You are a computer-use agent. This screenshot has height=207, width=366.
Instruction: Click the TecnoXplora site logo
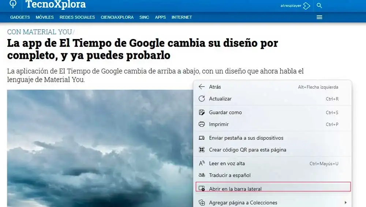[56, 4]
